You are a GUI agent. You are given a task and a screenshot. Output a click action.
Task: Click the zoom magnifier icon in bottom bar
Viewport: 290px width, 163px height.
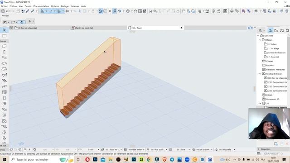pyautogui.click(x=20, y=149)
